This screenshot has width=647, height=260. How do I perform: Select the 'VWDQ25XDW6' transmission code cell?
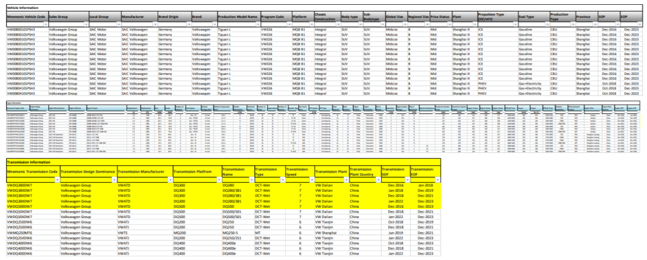click(33, 238)
